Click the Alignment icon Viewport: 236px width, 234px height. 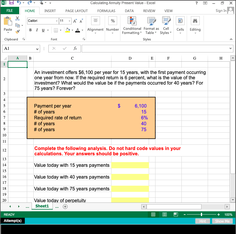tap(95, 21)
